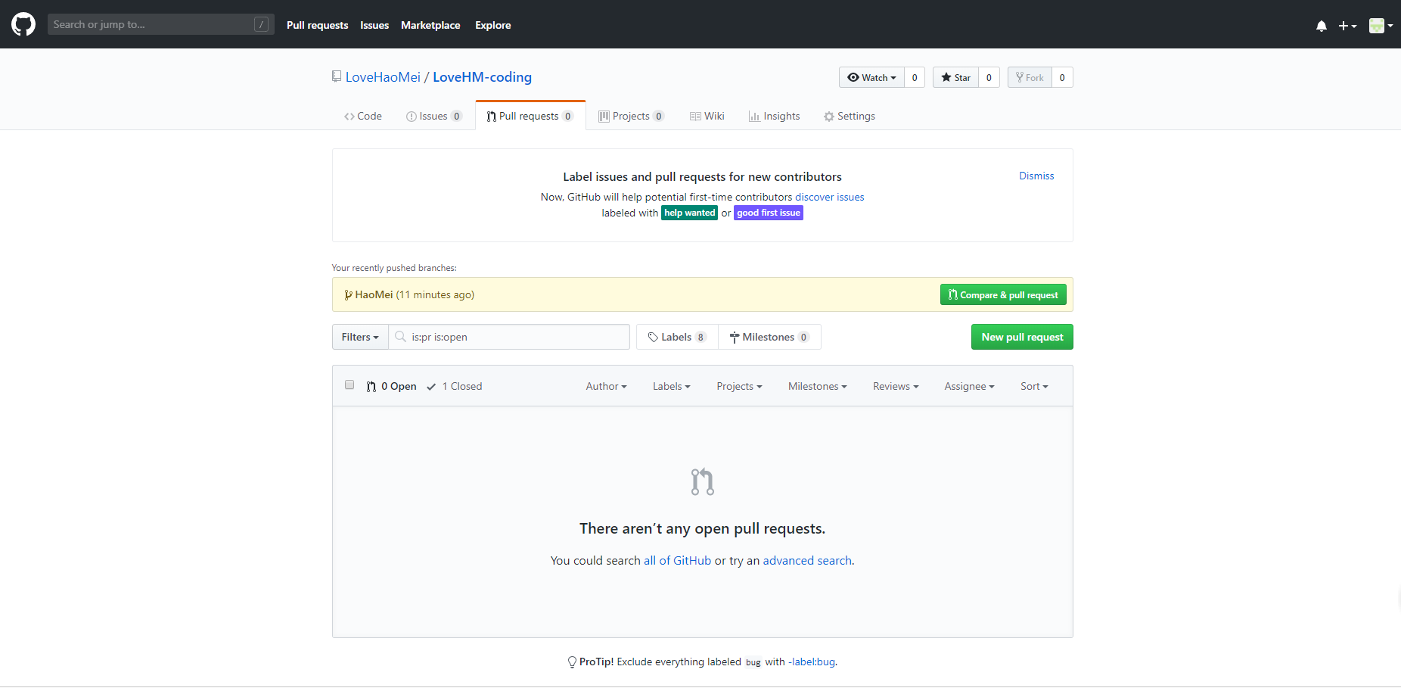Click the watchers count 0

915,77
